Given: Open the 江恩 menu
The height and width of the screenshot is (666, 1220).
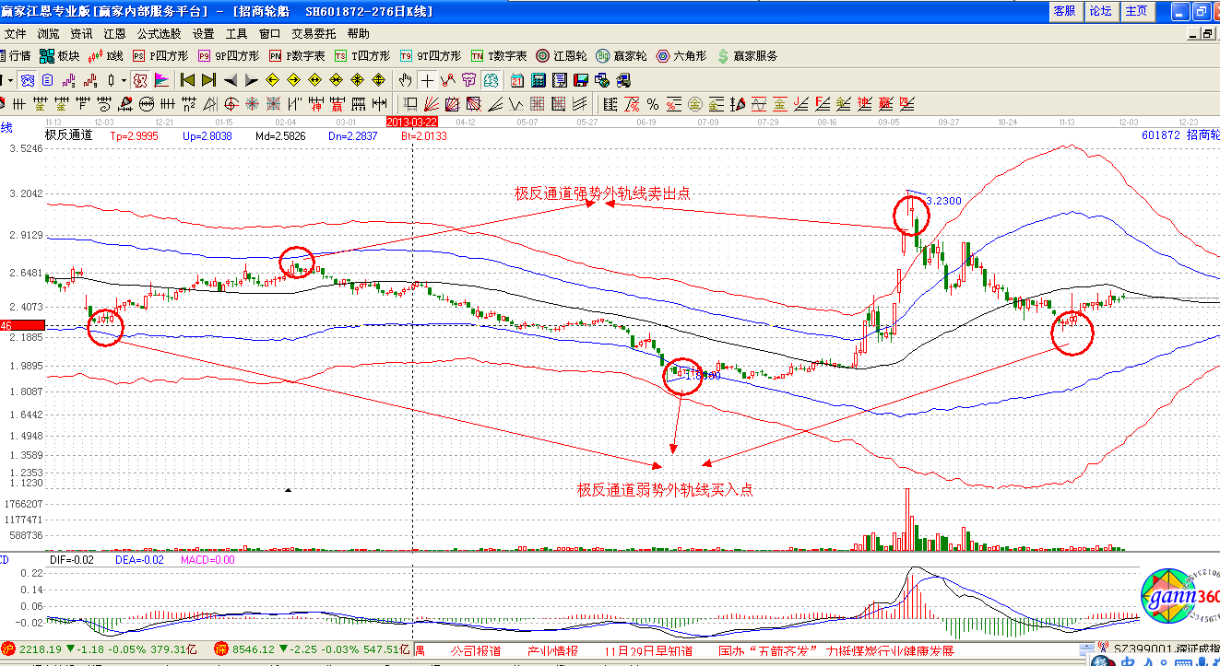Looking at the screenshot, I should click(x=114, y=33).
